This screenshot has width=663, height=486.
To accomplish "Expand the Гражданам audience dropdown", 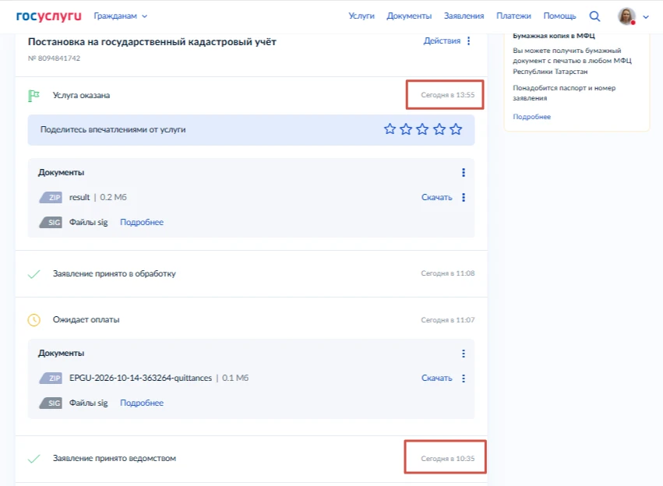I will point(121,16).
